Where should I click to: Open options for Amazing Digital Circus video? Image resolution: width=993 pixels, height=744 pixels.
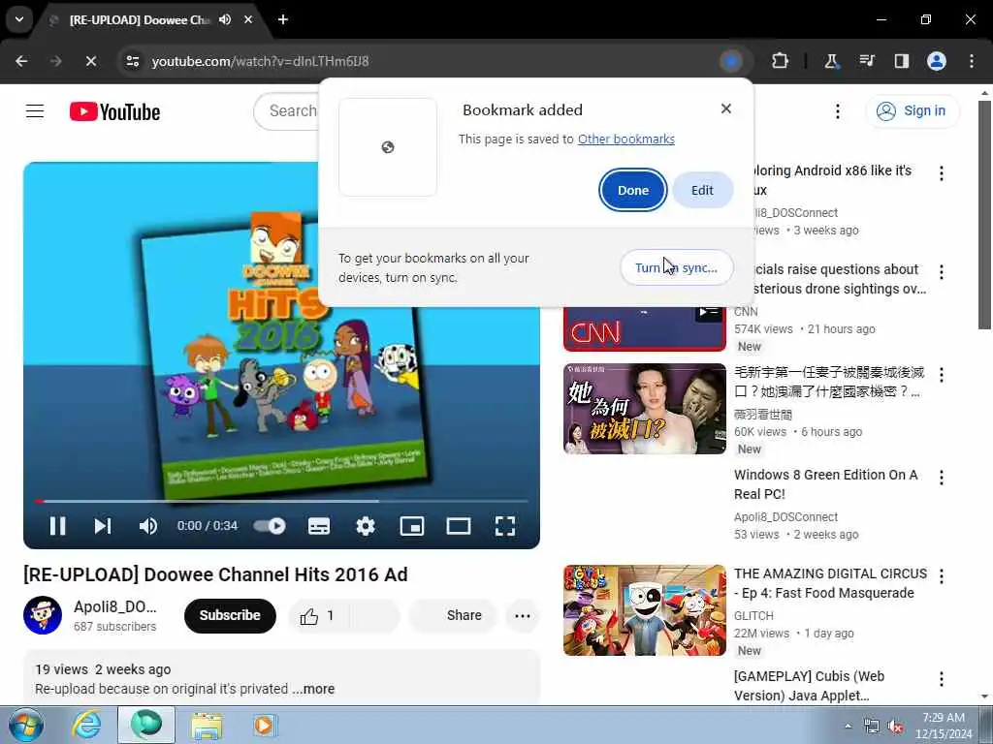click(941, 576)
